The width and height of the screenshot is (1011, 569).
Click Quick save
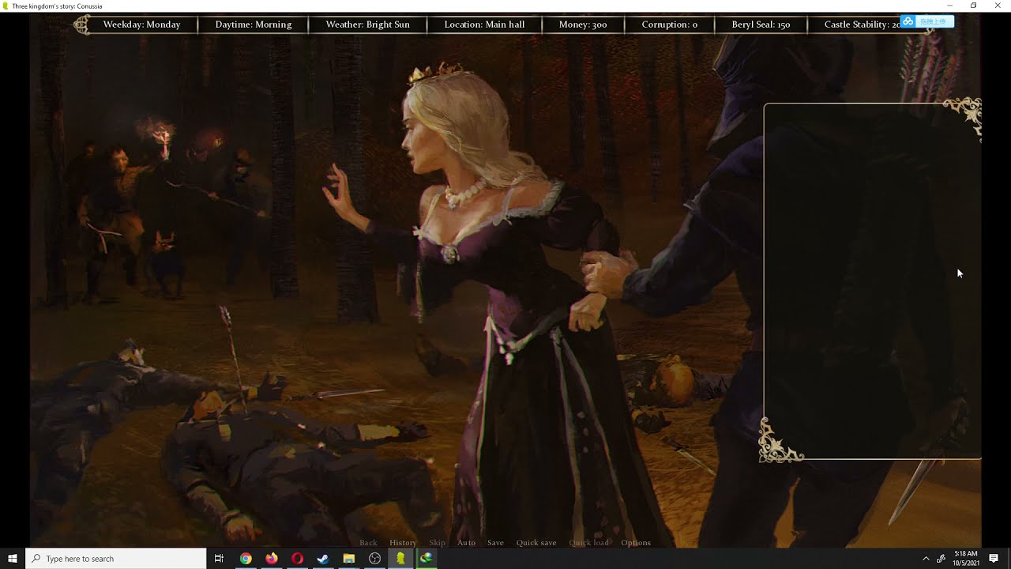click(536, 543)
